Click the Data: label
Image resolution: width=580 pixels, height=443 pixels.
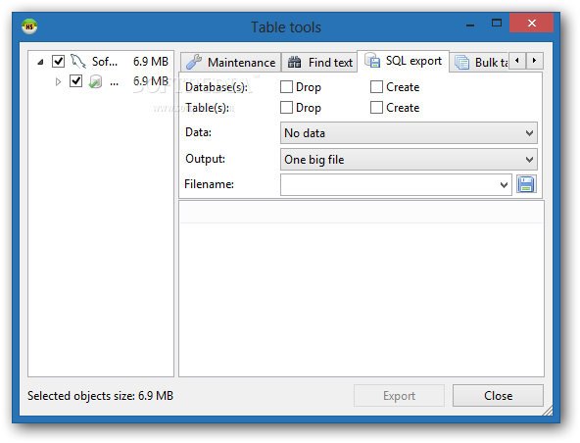pos(198,132)
